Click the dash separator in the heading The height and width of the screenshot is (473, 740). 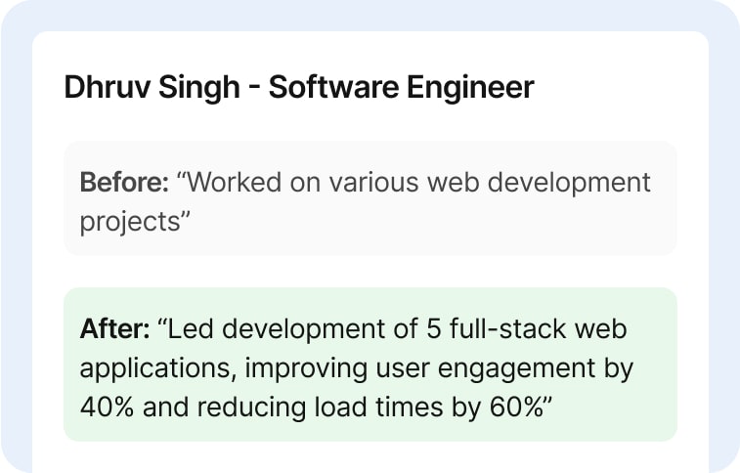253,89
